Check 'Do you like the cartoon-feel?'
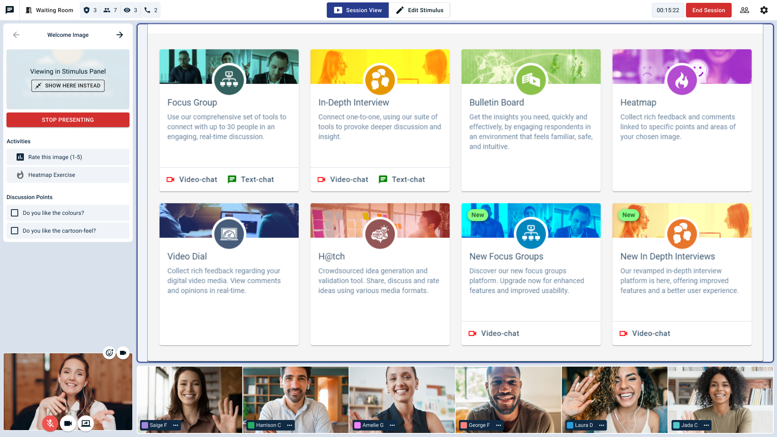Viewport: 777px width, 437px height. 15,231
